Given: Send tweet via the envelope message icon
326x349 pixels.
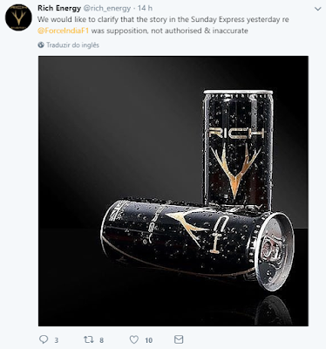Looking at the screenshot, I should [x=179, y=339].
